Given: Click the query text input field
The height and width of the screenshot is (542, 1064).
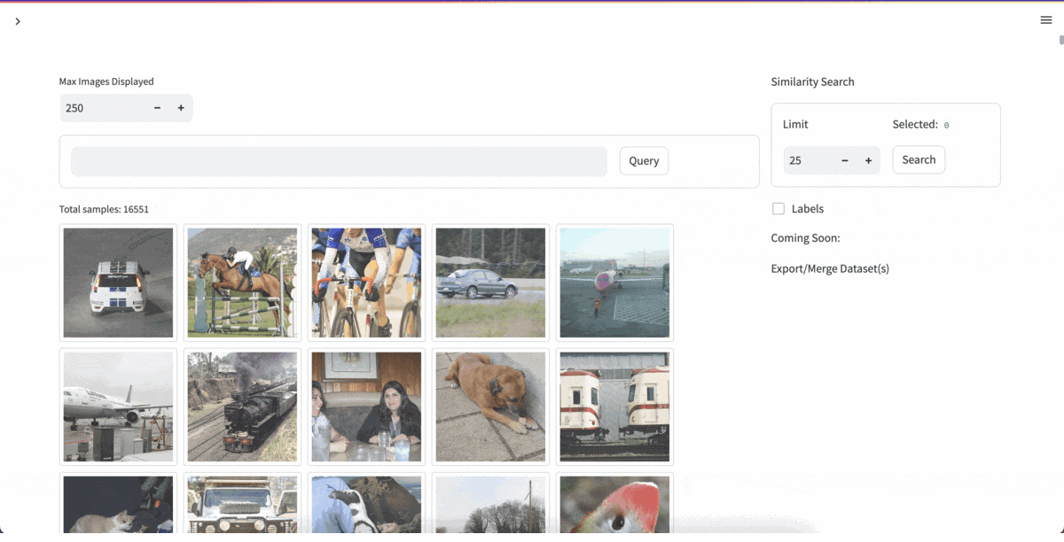Looking at the screenshot, I should [339, 161].
